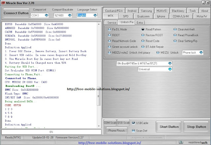
Task: Click the COM Scan button
Action: pyautogui.click(x=110, y=123)
